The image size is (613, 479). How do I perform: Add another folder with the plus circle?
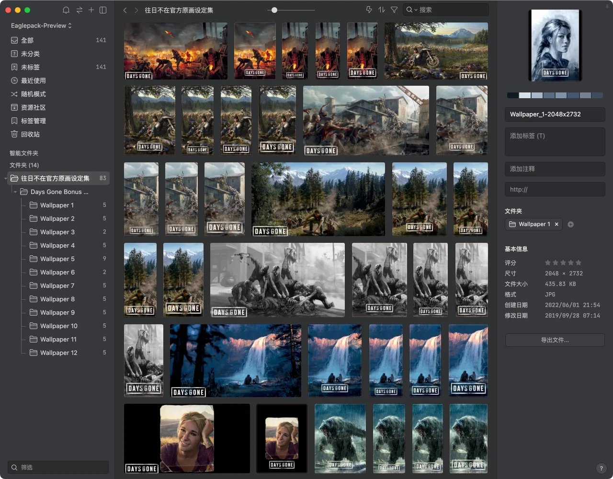(570, 224)
